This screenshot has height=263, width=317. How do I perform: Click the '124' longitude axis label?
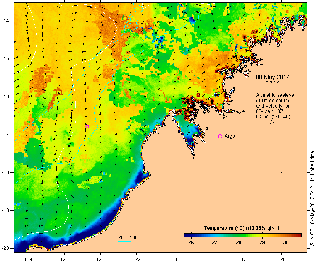click(x=209, y=259)
